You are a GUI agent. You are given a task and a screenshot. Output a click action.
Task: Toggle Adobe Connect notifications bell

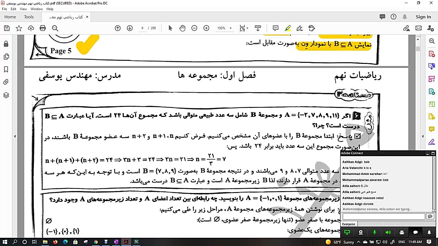click(x=429, y=232)
